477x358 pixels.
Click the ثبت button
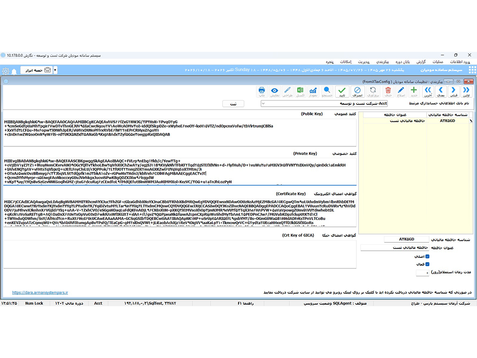click(233, 104)
